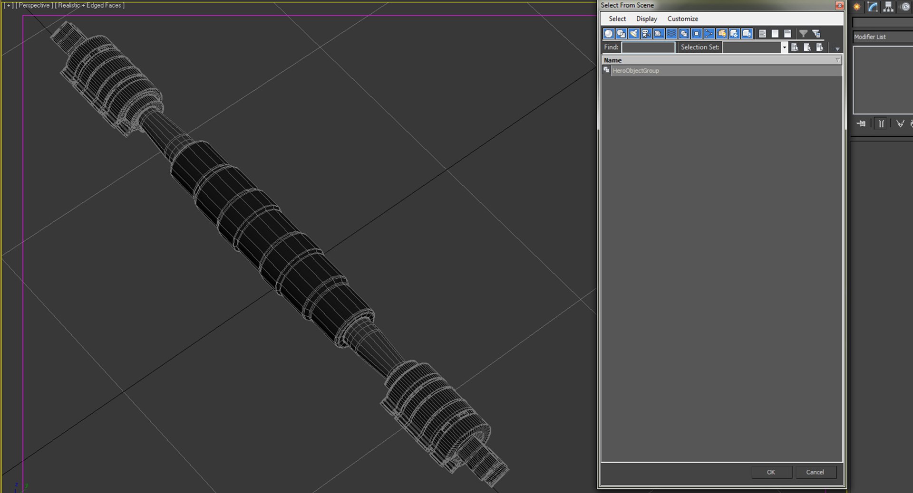Click the object name field above Modifier List
This screenshot has width=913, height=493.
coord(883,22)
